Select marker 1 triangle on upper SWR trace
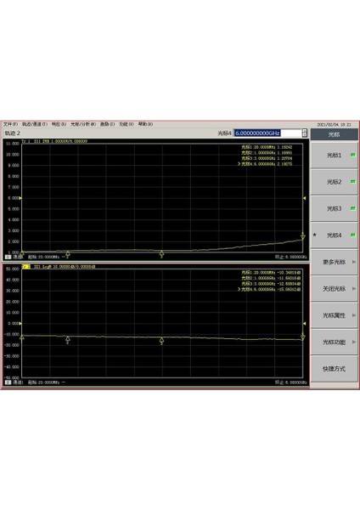The image size is (360, 510). point(22,252)
